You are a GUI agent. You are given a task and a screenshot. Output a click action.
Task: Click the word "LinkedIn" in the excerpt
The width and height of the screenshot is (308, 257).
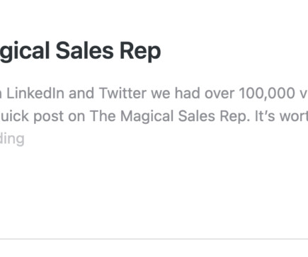tap(35, 93)
